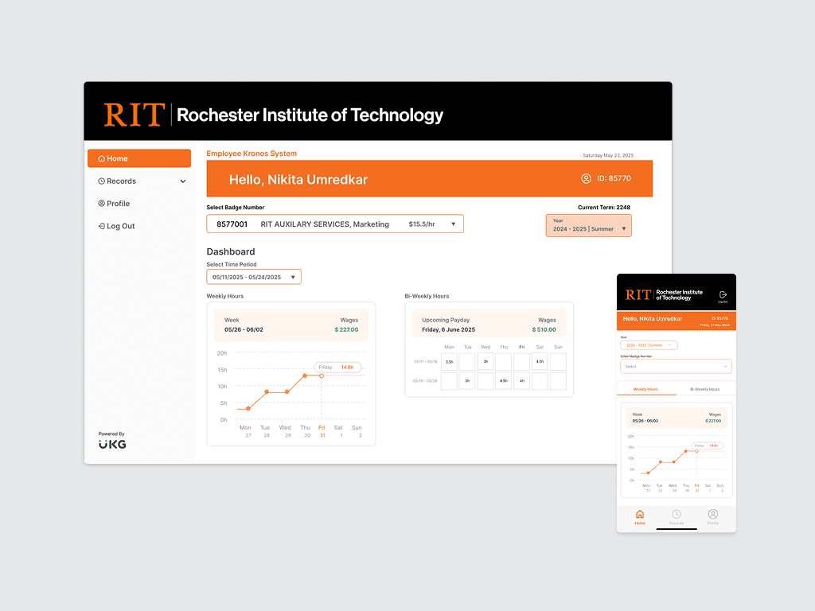815x611 pixels.
Task: Click Upcoming Payday Friday, 6 June 2025
Action: pyautogui.click(x=449, y=325)
